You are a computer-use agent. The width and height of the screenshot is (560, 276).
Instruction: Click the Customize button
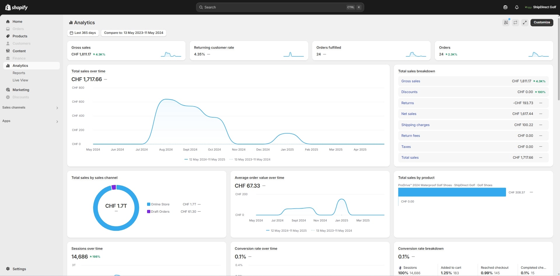click(x=542, y=22)
